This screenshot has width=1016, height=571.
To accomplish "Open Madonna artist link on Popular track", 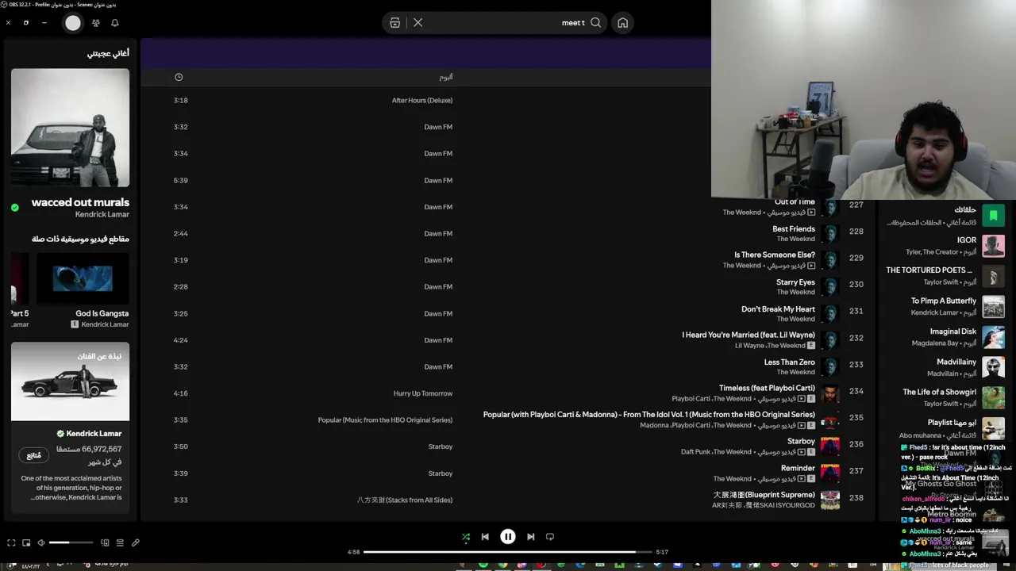I will 654,426.
